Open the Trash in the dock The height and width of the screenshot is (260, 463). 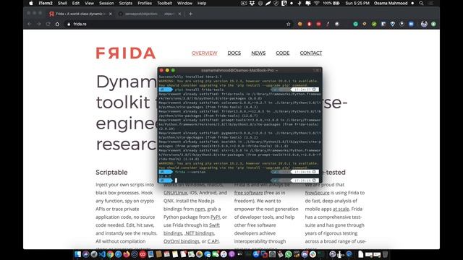pyautogui.click(x=385, y=254)
